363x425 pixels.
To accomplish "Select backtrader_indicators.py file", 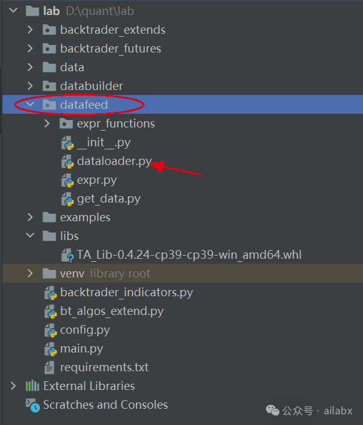I will [126, 292].
